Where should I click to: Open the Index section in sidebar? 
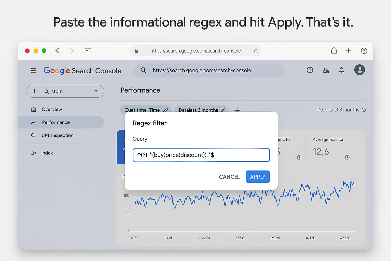click(x=47, y=153)
